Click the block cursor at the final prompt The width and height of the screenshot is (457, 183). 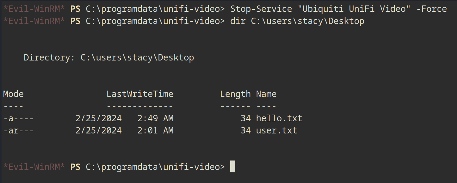click(x=233, y=167)
